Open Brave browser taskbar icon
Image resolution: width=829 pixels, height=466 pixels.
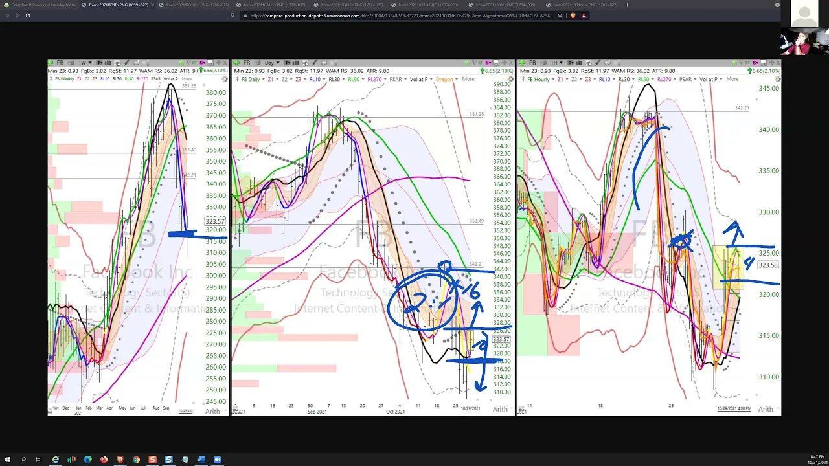point(120,460)
